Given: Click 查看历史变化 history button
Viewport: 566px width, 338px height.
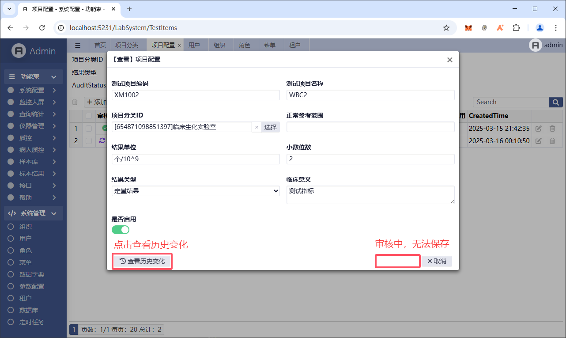Looking at the screenshot, I should coord(142,261).
